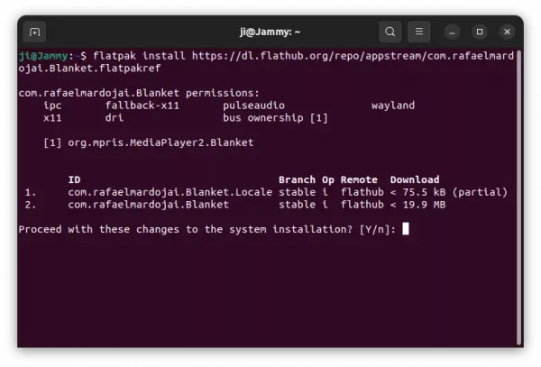Click 'bus ownership [1]' text

pyautogui.click(x=275, y=118)
